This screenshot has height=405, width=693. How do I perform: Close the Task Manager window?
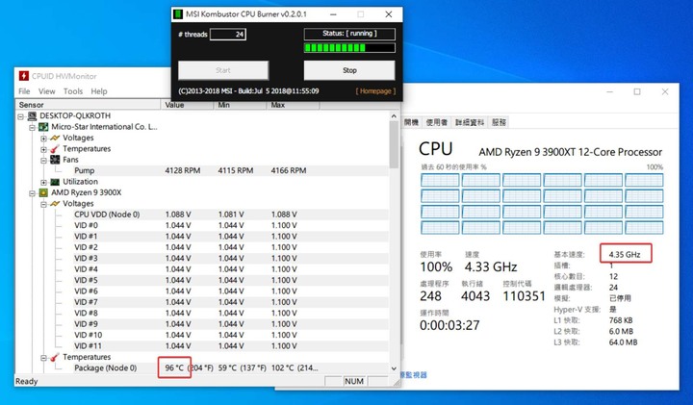coord(665,91)
